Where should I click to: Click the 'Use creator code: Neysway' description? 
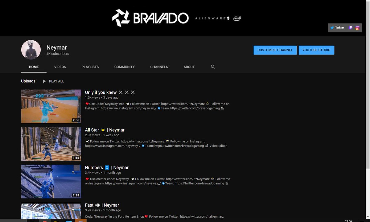(158, 181)
